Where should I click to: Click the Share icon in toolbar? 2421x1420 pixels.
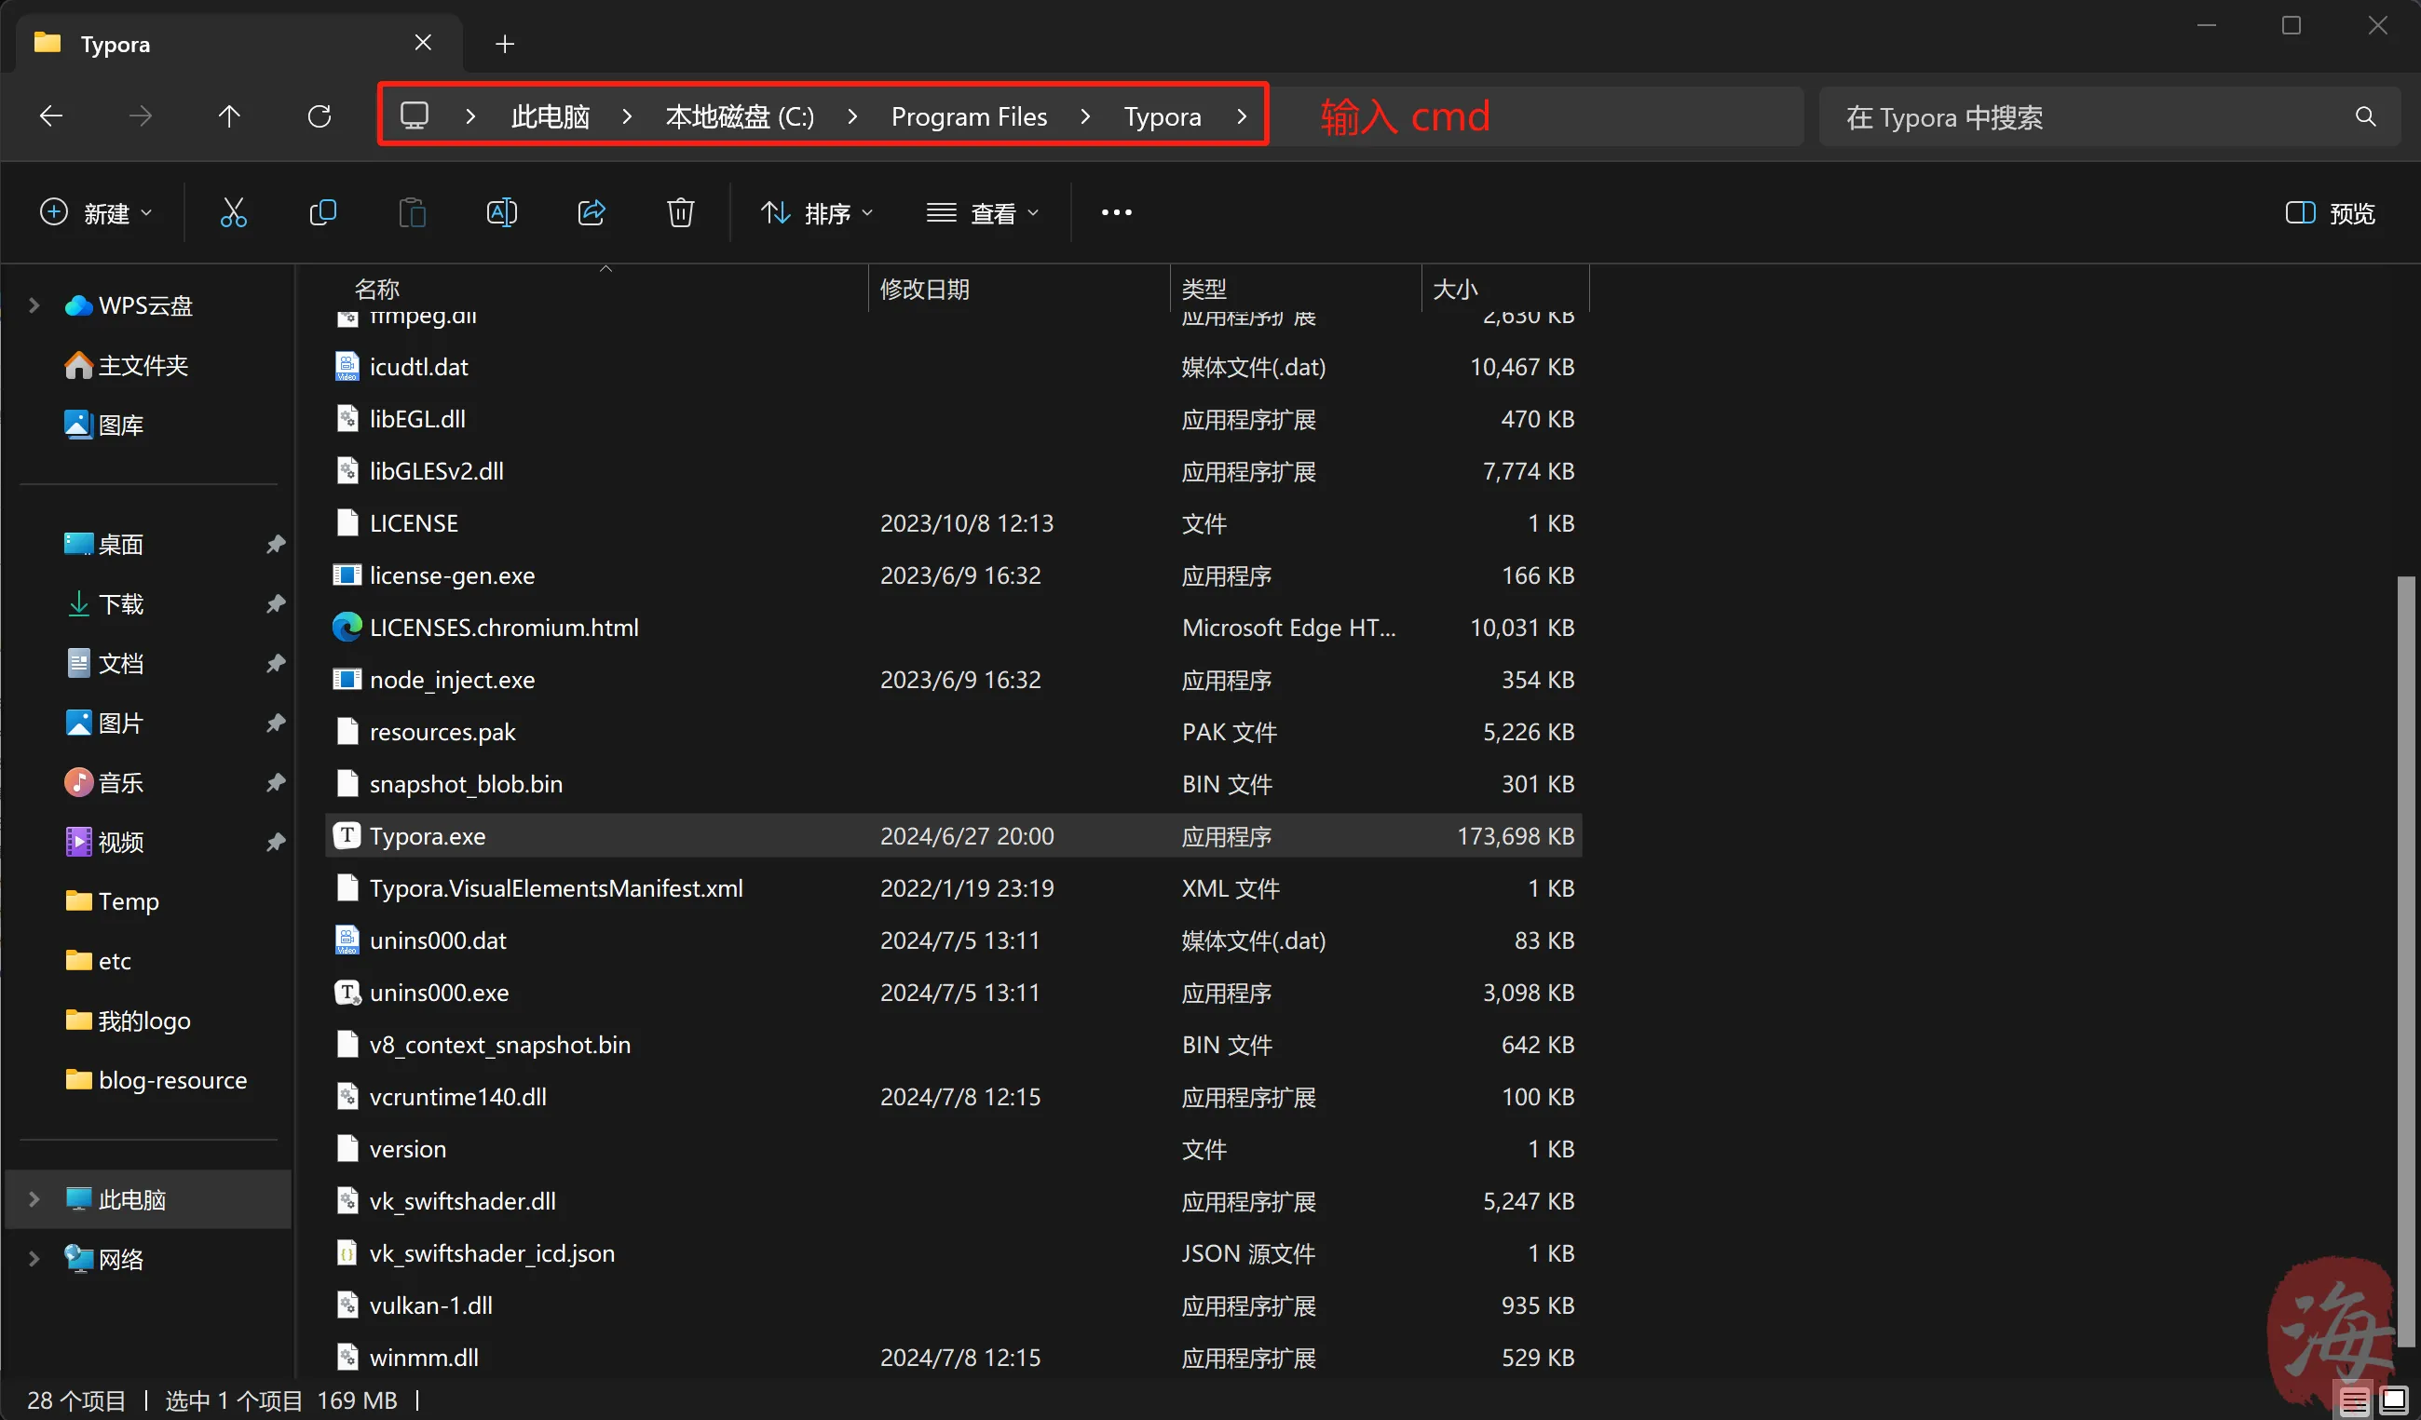(591, 212)
